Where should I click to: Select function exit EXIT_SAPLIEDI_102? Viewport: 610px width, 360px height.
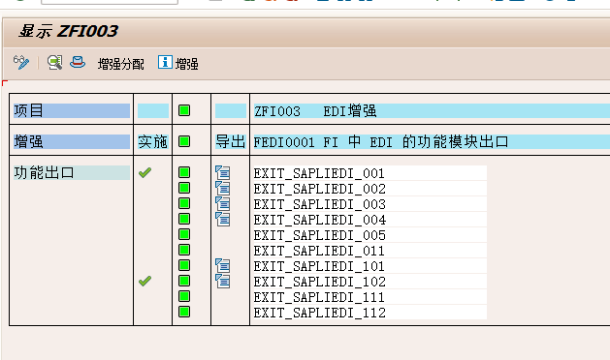(x=369, y=282)
